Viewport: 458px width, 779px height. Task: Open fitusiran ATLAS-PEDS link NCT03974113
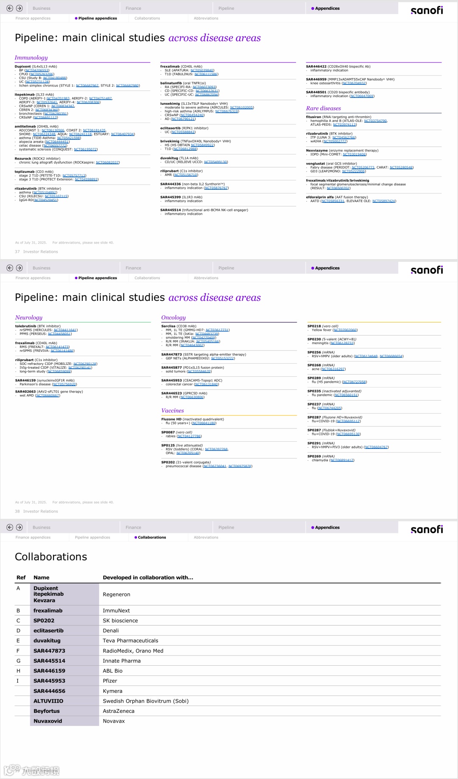[345, 125]
